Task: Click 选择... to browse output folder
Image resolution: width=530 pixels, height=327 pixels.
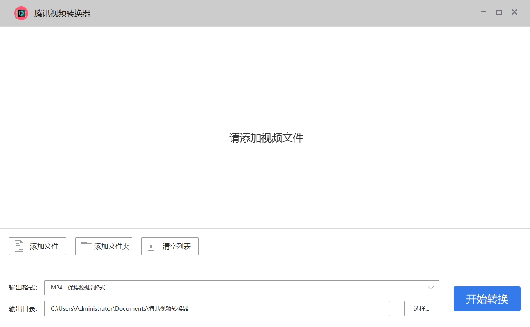Action: pyautogui.click(x=421, y=308)
